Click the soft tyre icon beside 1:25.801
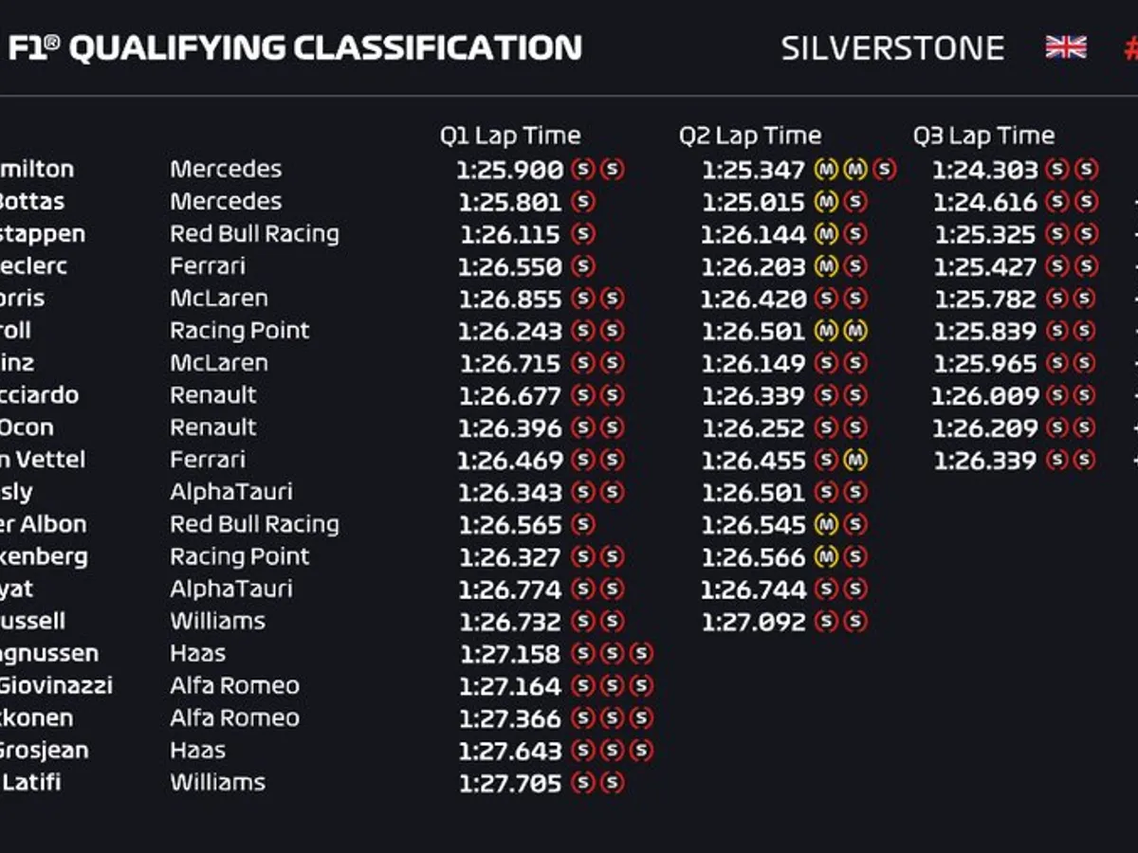Viewport: 1138px width, 853px height. [x=583, y=202]
